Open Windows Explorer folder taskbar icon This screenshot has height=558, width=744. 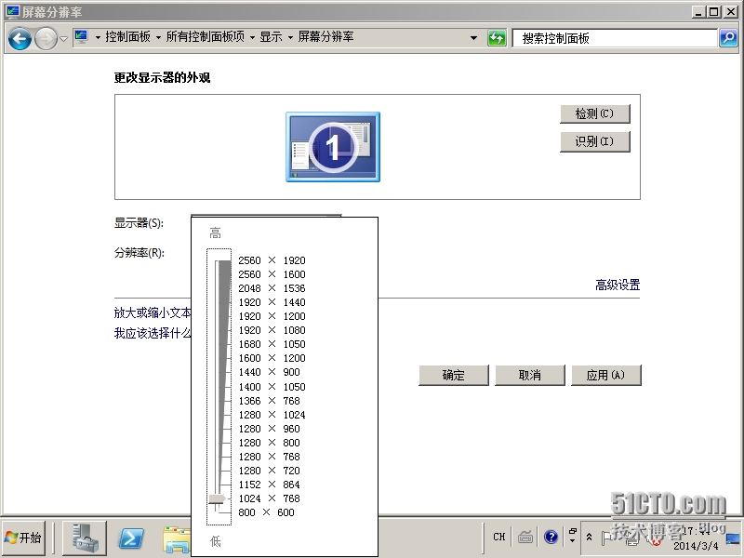[177, 539]
